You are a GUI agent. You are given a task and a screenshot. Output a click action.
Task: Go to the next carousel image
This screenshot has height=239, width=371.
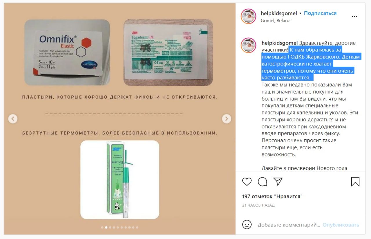(x=226, y=118)
